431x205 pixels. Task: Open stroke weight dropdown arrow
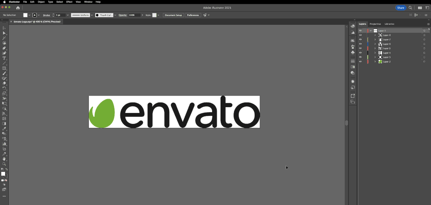(68, 15)
